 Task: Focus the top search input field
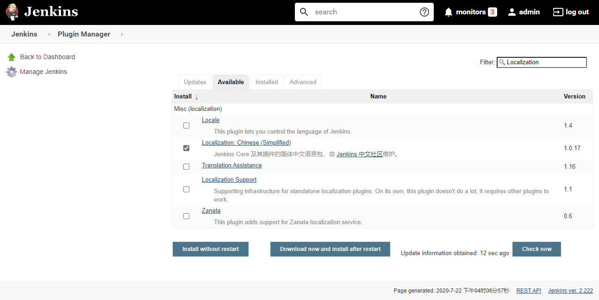pos(364,12)
